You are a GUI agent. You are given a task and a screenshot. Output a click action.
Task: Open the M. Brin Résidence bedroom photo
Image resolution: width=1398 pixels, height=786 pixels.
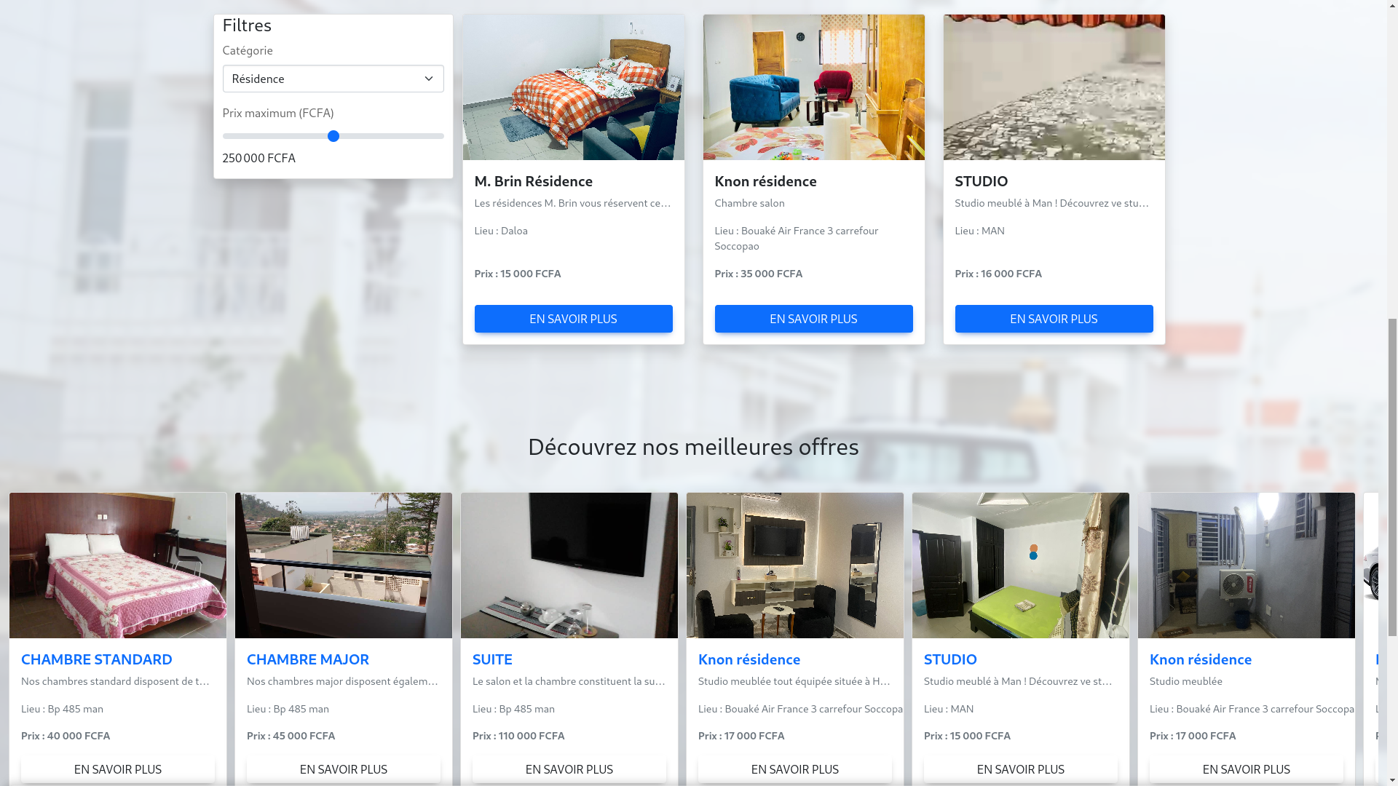pyautogui.click(x=573, y=87)
